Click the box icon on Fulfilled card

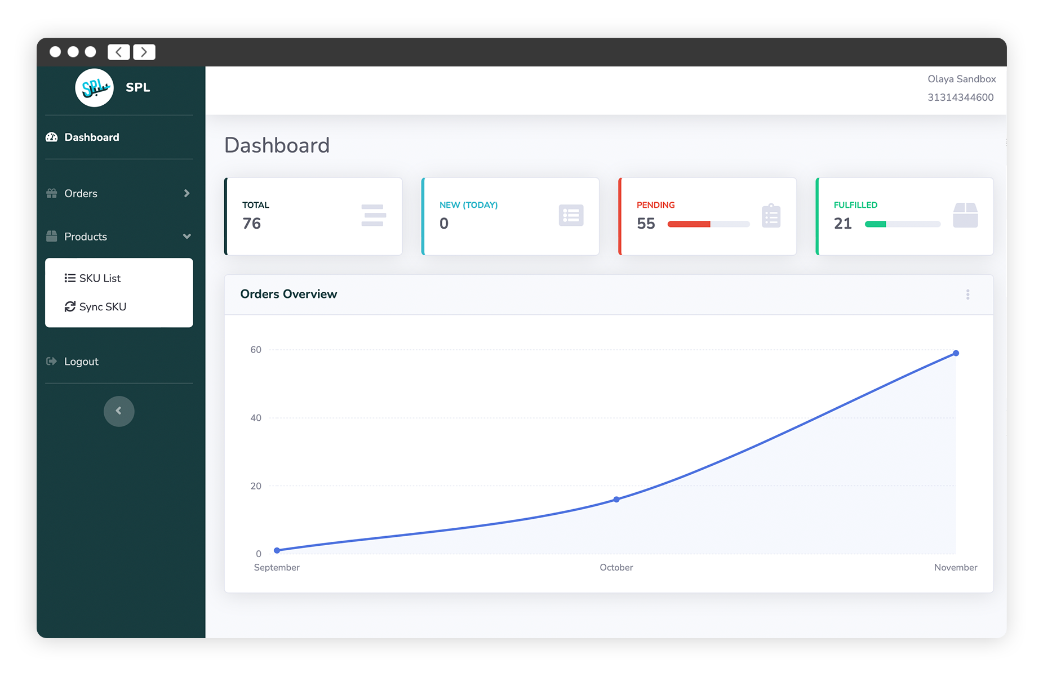(x=965, y=216)
